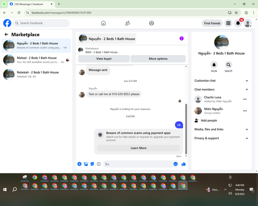Click the chat scroll down arrow

186,156
